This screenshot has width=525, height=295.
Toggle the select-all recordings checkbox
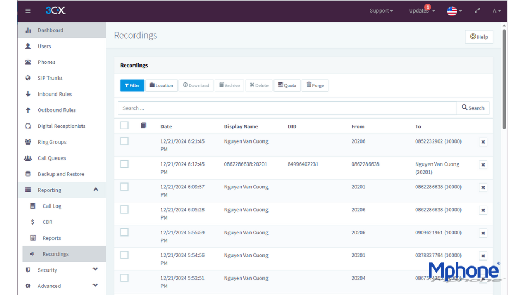point(124,126)
